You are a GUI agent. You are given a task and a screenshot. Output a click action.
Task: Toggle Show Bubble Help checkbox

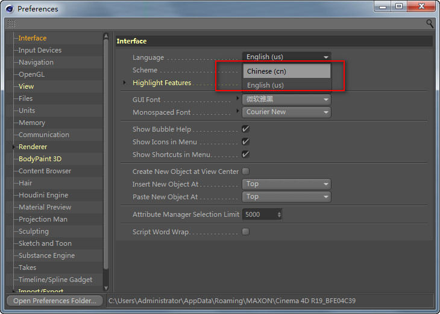245,129
